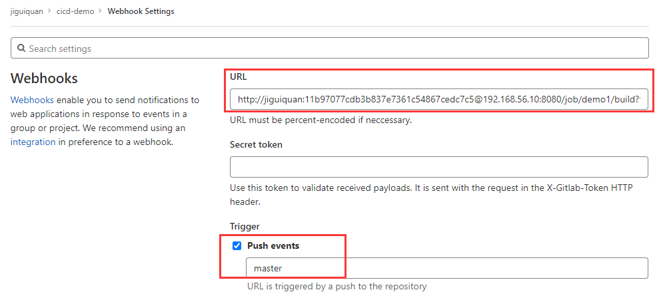Click the URL field label
The height and width of the screenshot is (296, 667).
(x=239, y=77)
